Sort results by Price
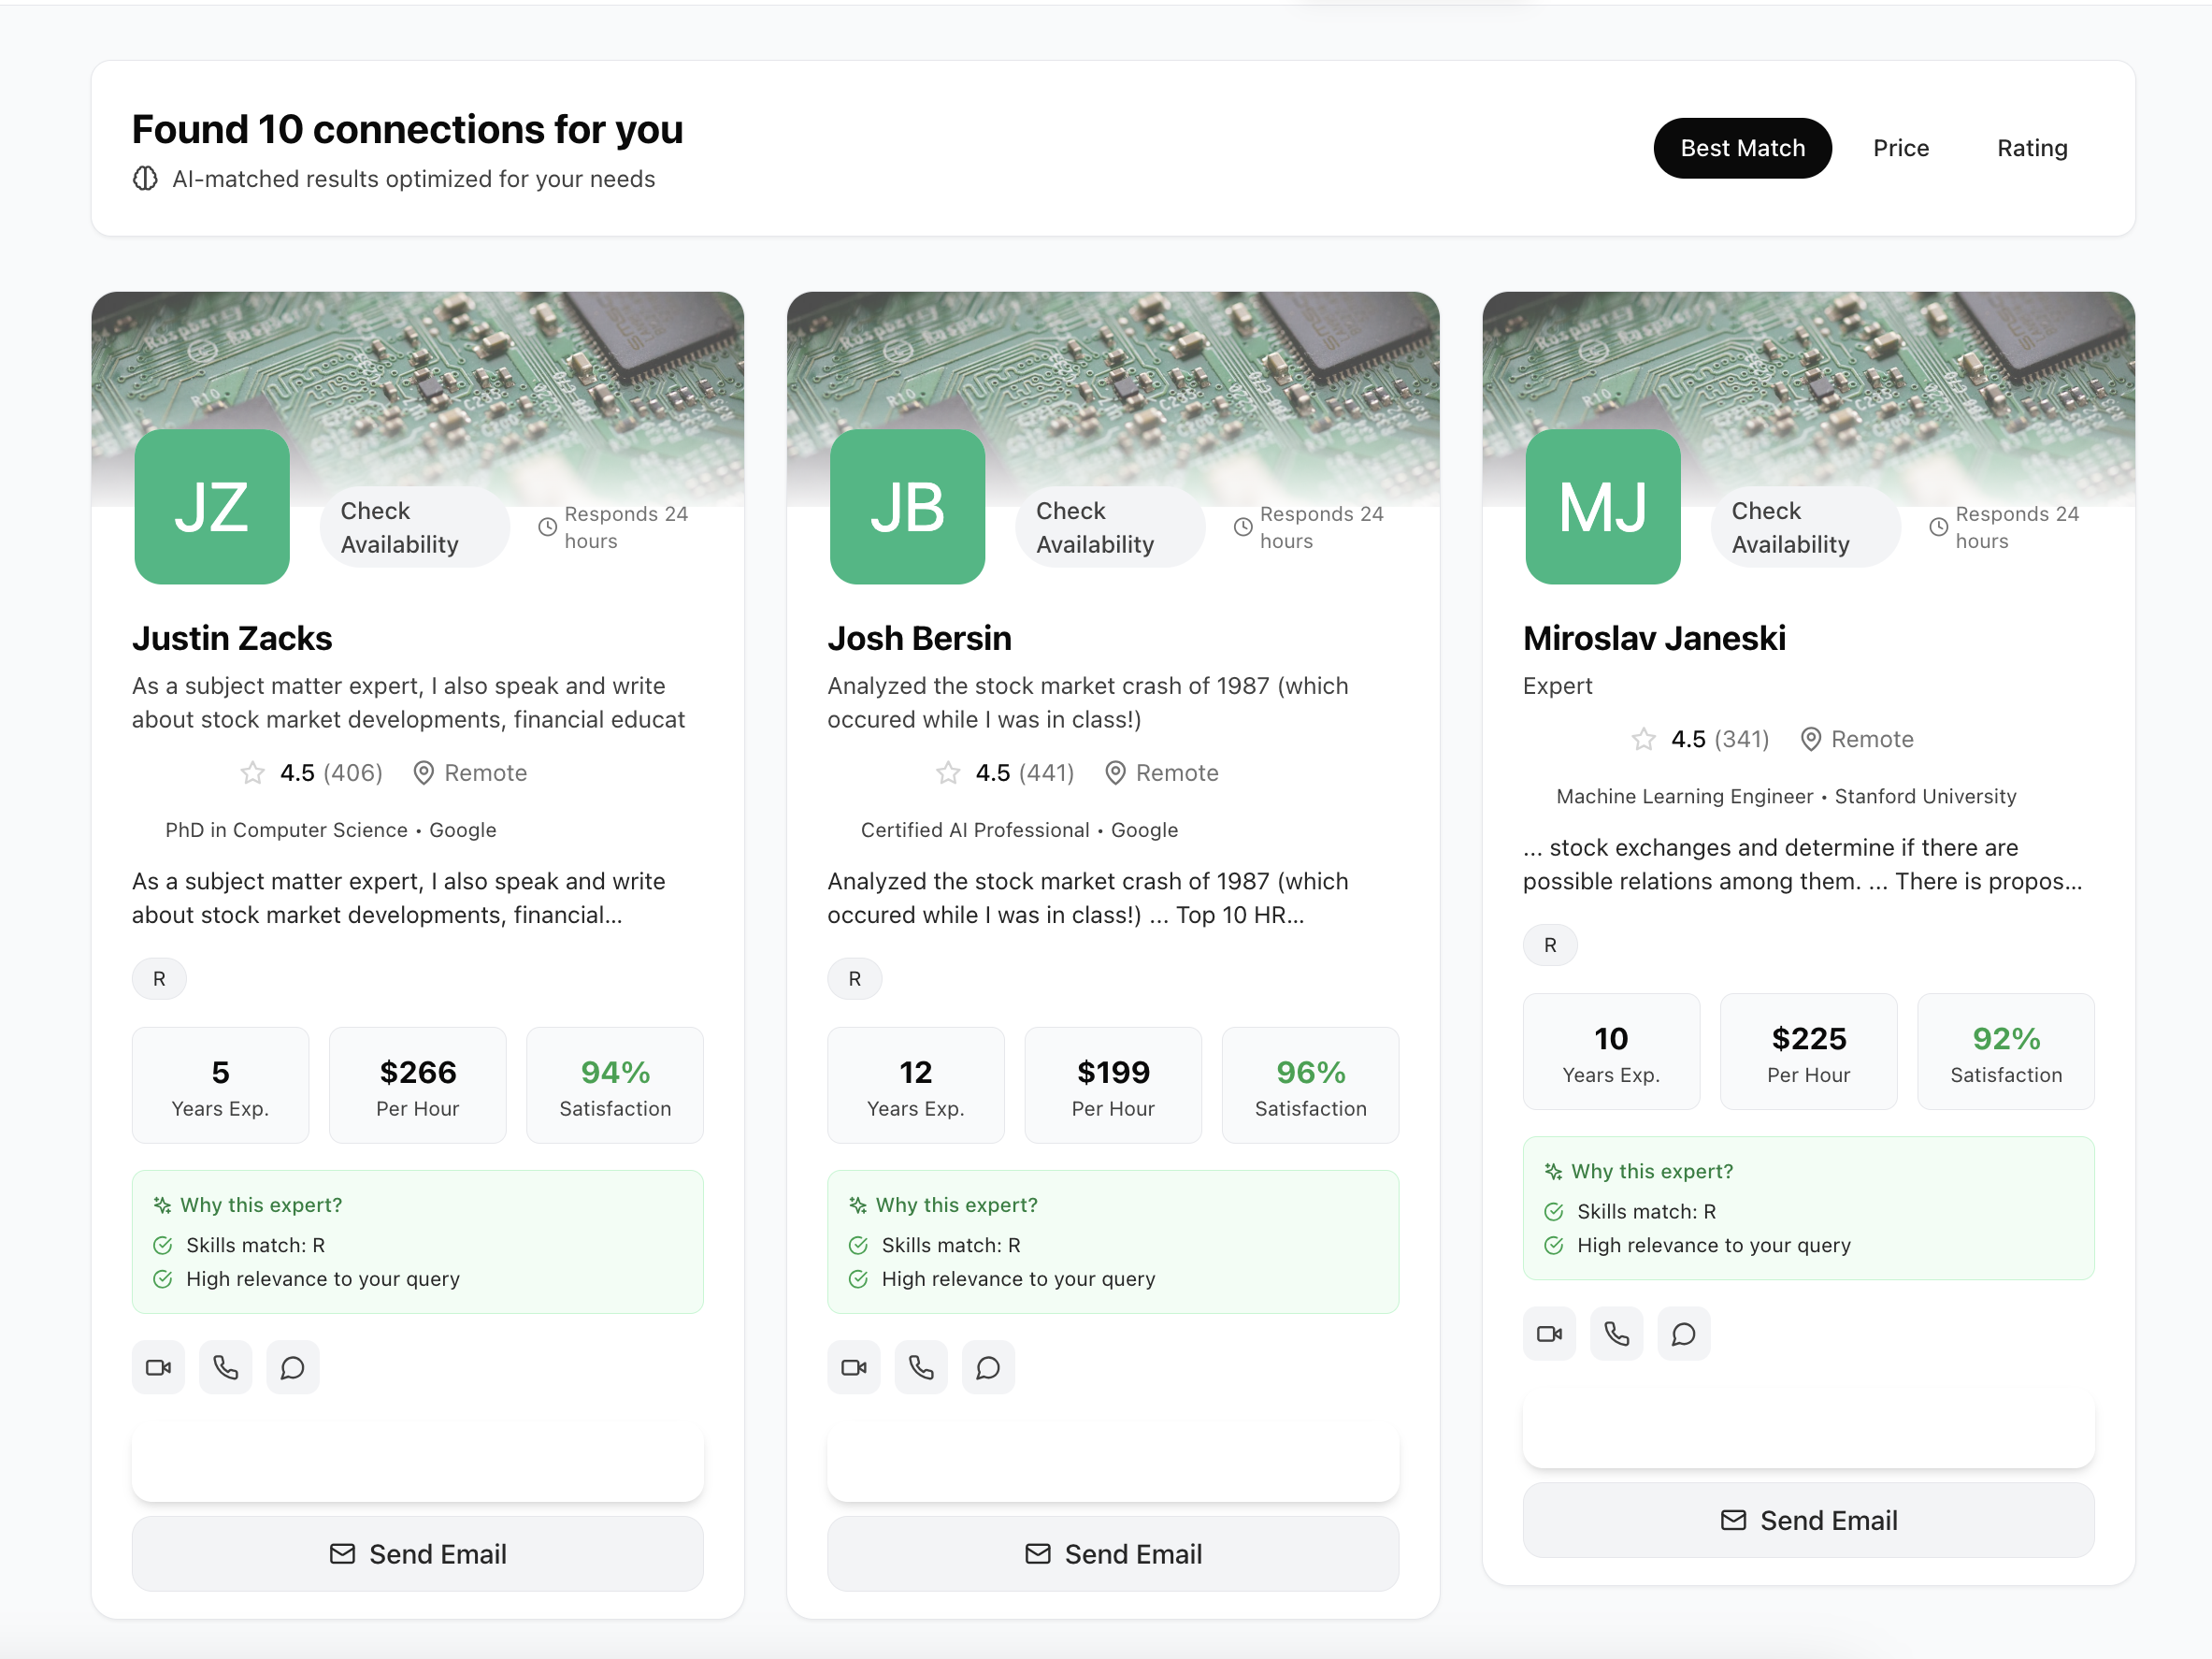 pos(1900,147)
